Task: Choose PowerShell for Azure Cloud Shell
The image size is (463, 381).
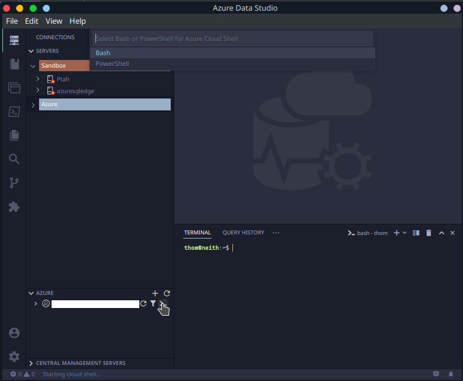Action: tap(232, 63)
